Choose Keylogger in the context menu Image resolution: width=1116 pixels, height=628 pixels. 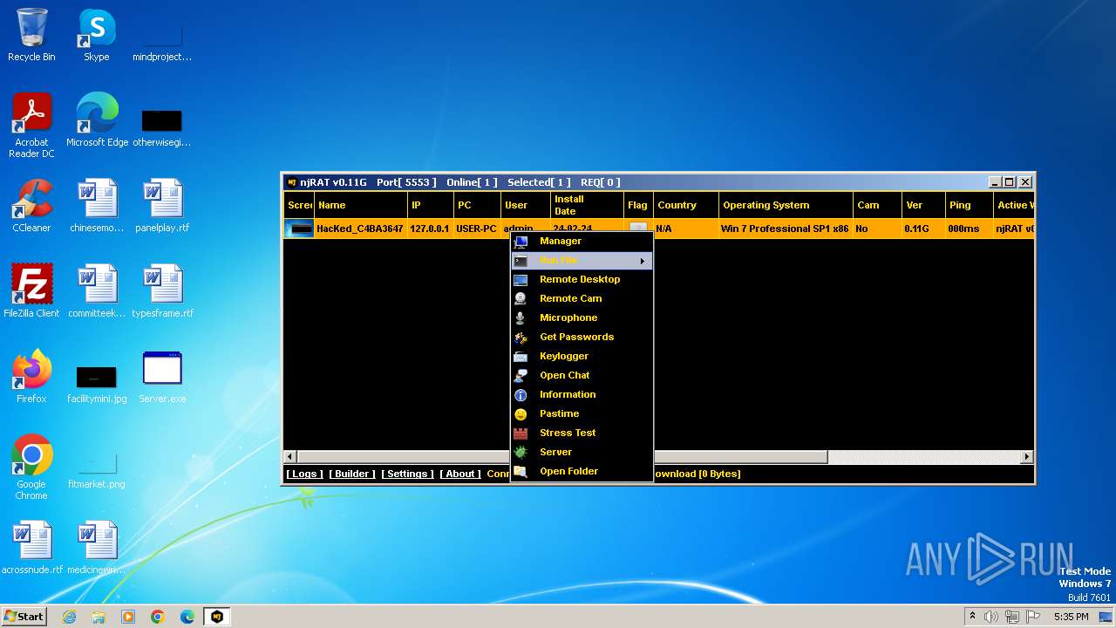[582, 356]
